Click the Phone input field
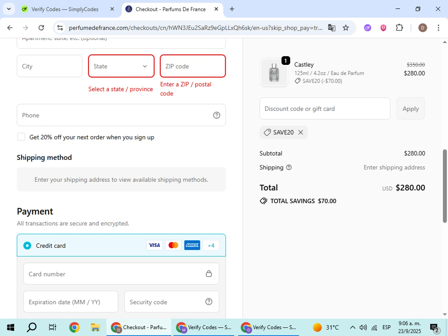The height and width of the screenshot is (336, 448). pos(121,115)
